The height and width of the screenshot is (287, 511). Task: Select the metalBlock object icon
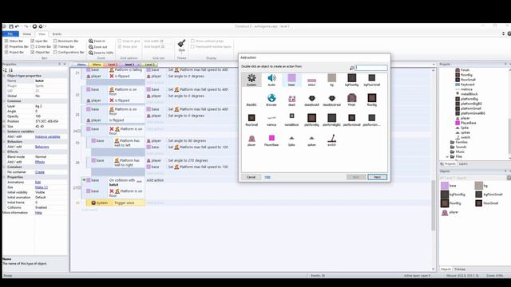291,120
